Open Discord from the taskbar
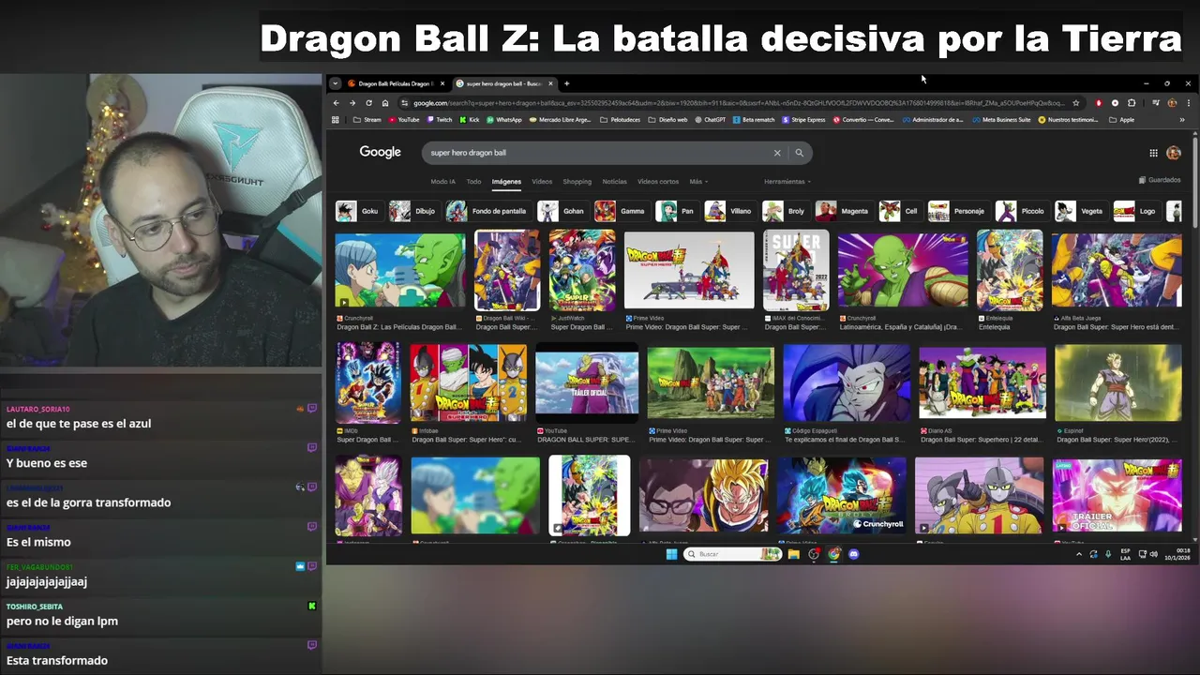This screenshot has height=675, width=1200. coord(854,554)
